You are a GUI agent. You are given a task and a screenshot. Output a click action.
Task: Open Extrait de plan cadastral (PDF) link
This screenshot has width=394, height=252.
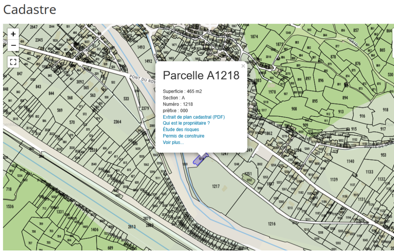(x=194, y=117)
